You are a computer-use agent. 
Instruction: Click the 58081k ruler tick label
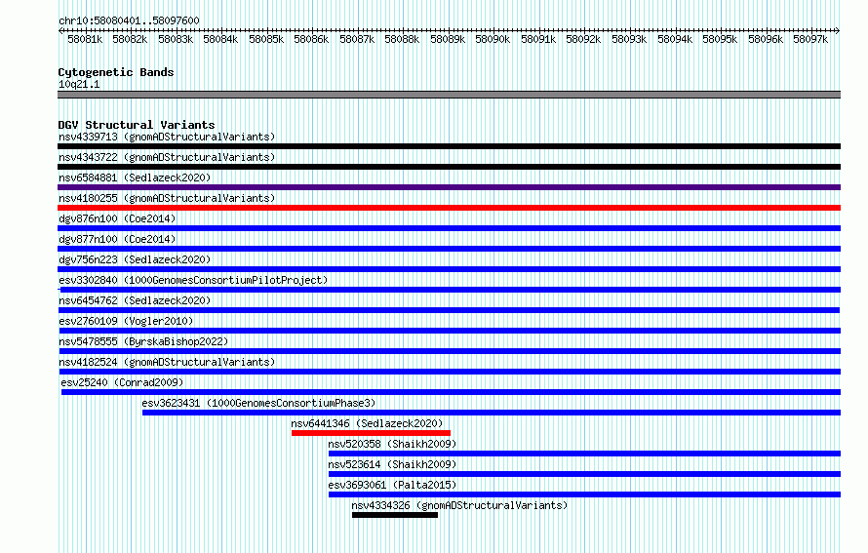(x=85, y=39)
